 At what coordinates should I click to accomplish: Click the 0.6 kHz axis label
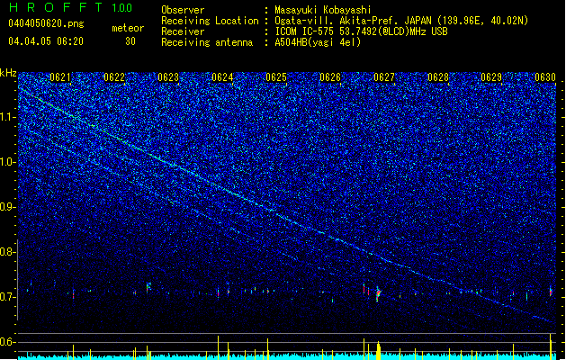tap(8, 342)
